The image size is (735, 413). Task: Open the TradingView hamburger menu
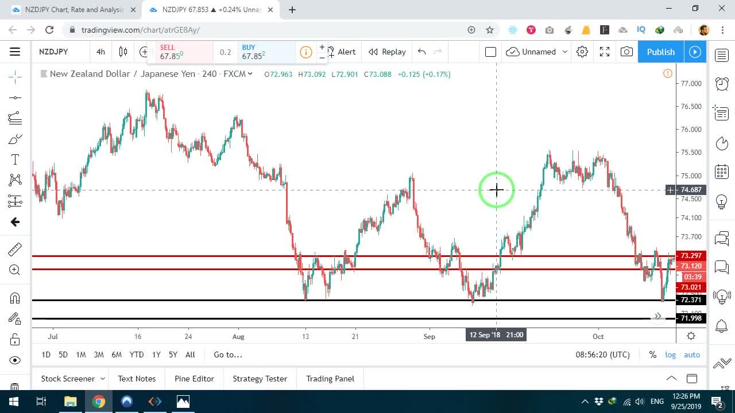click(15, 52)
